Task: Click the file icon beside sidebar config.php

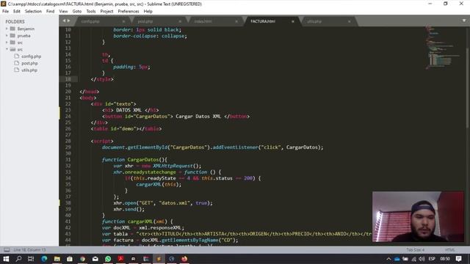Action: click(17, 56)
